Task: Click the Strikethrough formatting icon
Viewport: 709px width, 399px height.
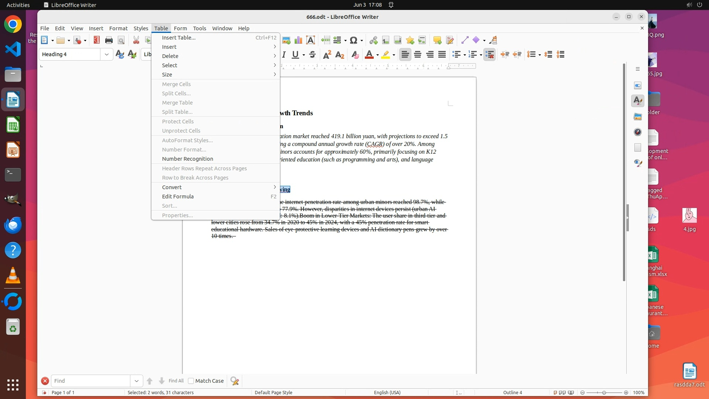Action: pyautogui.click(x=312, y=55)
